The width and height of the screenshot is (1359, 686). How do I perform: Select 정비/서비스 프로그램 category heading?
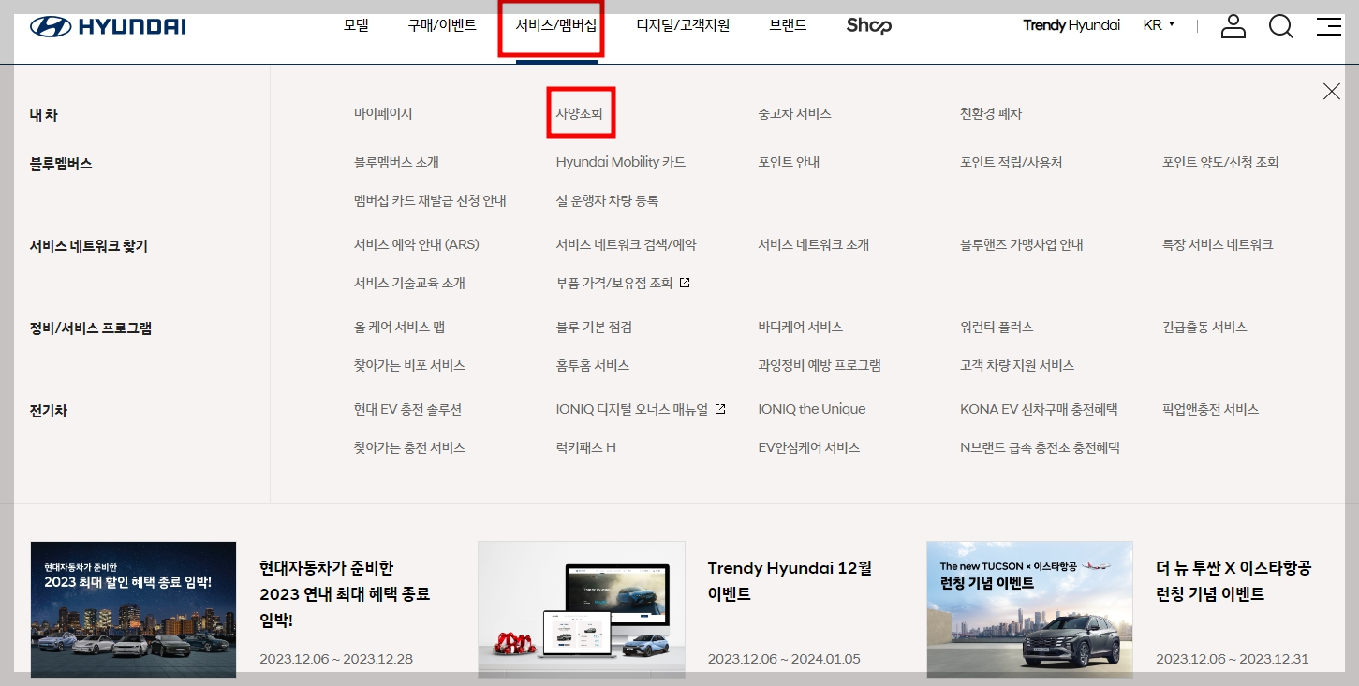(x=91, y=328)
